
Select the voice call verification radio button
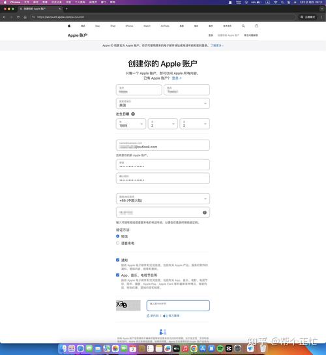tap(117, 243)
